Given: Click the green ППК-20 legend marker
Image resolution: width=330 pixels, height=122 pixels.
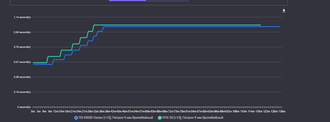Looking at the screenshot, I should tap(160, 118).
